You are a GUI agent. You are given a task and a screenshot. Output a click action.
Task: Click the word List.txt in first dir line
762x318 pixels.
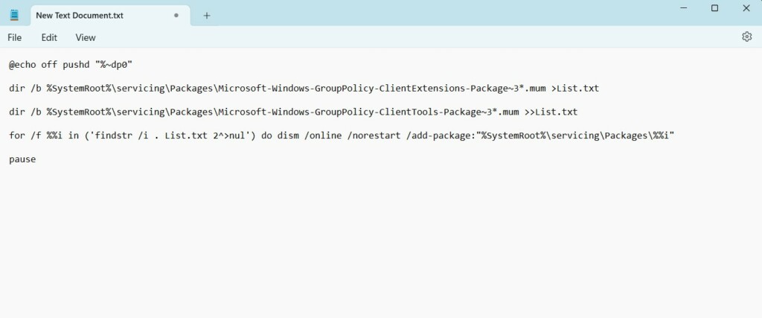(x=580, y=89)
